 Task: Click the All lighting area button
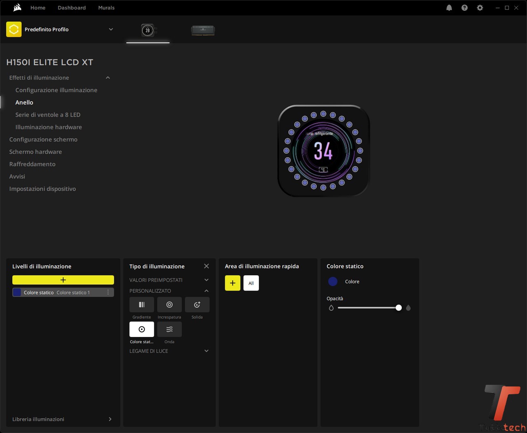pyautogui.click(x=251, y=283)
